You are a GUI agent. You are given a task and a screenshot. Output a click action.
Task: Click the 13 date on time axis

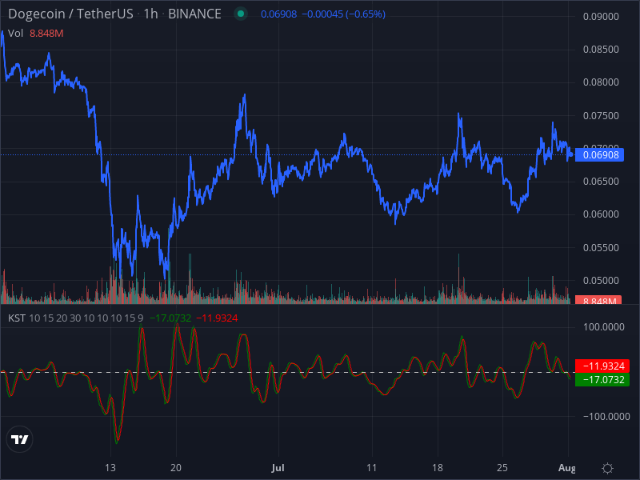tap(110, 468)
